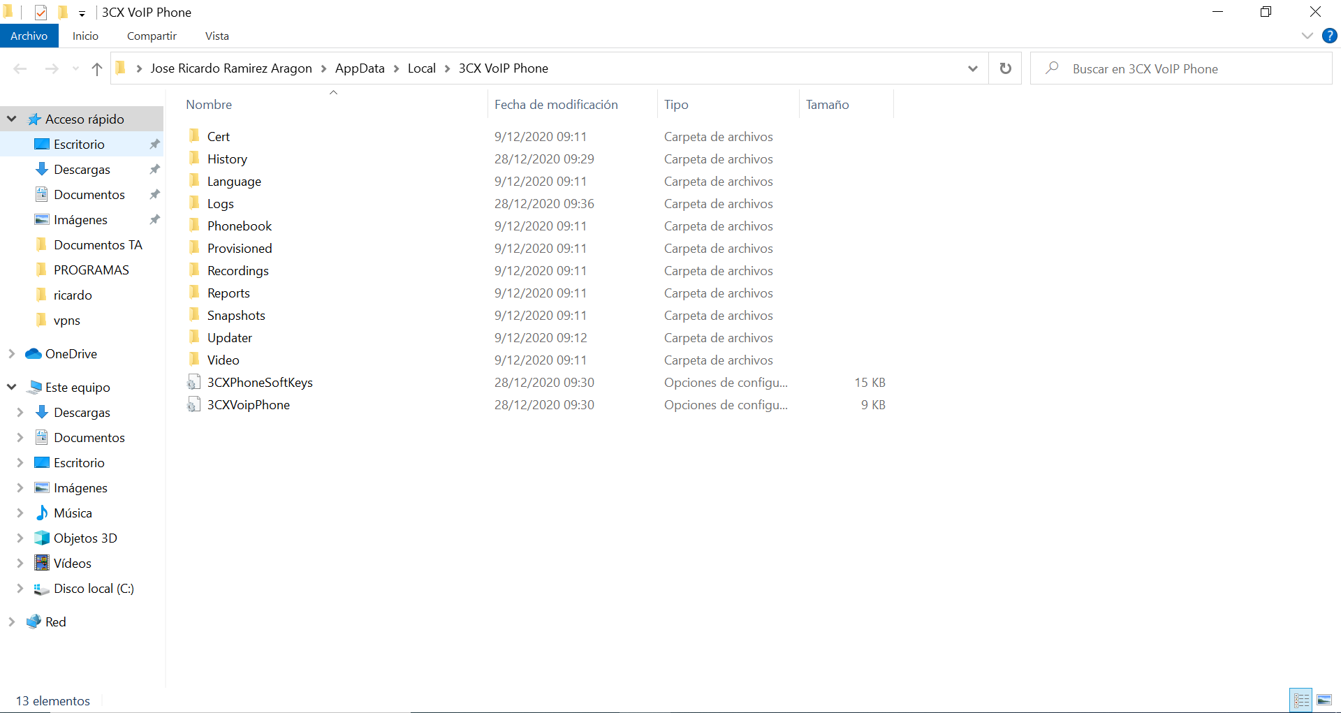Select the Recordings folder icon
1341x713 pixels.
click(x=195, y=270)
